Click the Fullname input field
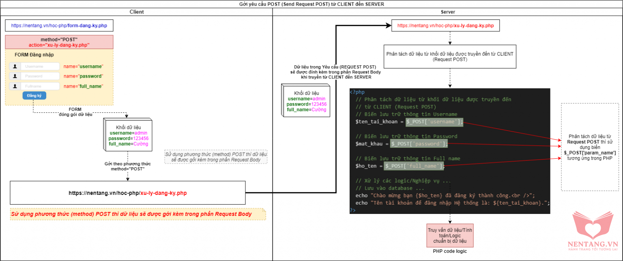Viewport: 623px width, 261px height. pyautogui.click(x=40, y=86)
